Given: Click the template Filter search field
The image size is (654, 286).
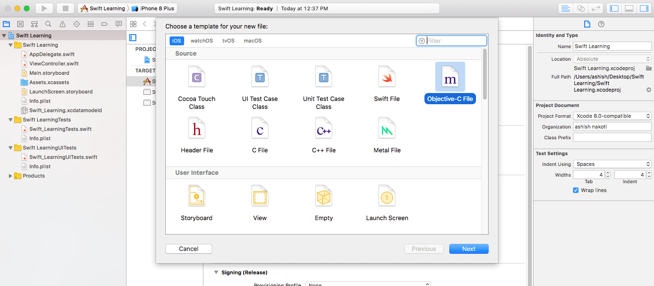Looking at the screenshot, I should (452, 41).
